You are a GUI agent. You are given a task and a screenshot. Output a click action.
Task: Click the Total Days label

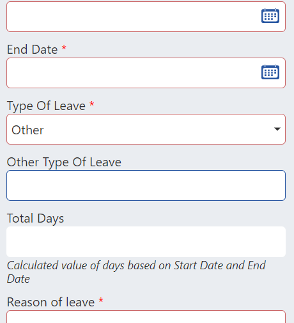[x=35, y=219]
